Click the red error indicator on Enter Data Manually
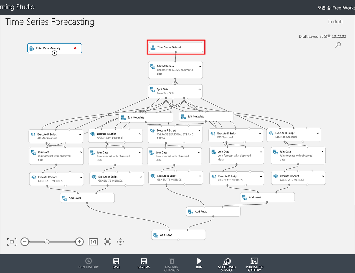 point(75,48)
